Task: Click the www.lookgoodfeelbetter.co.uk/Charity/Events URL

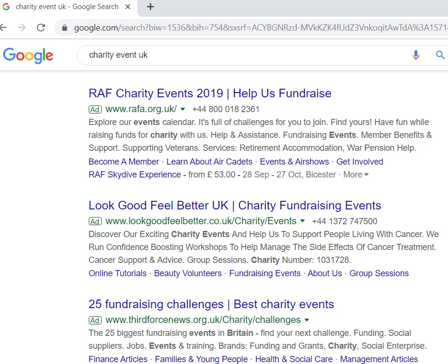Action: (x=201, y=221)
